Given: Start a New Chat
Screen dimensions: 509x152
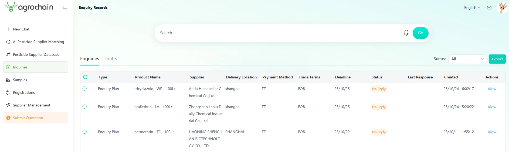Looking at the screenshot, I should click(21, 29).
